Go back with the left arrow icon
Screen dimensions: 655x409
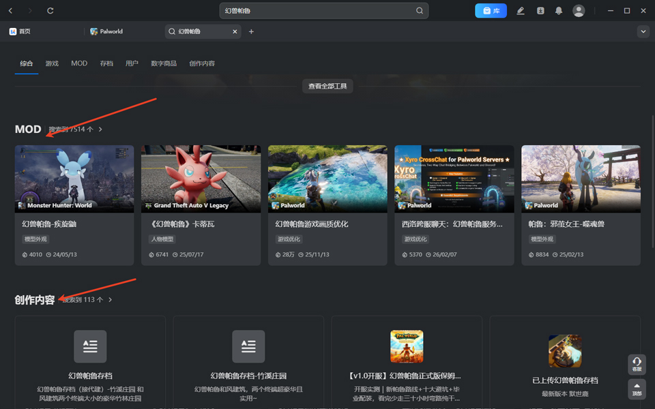click(10, 11)
